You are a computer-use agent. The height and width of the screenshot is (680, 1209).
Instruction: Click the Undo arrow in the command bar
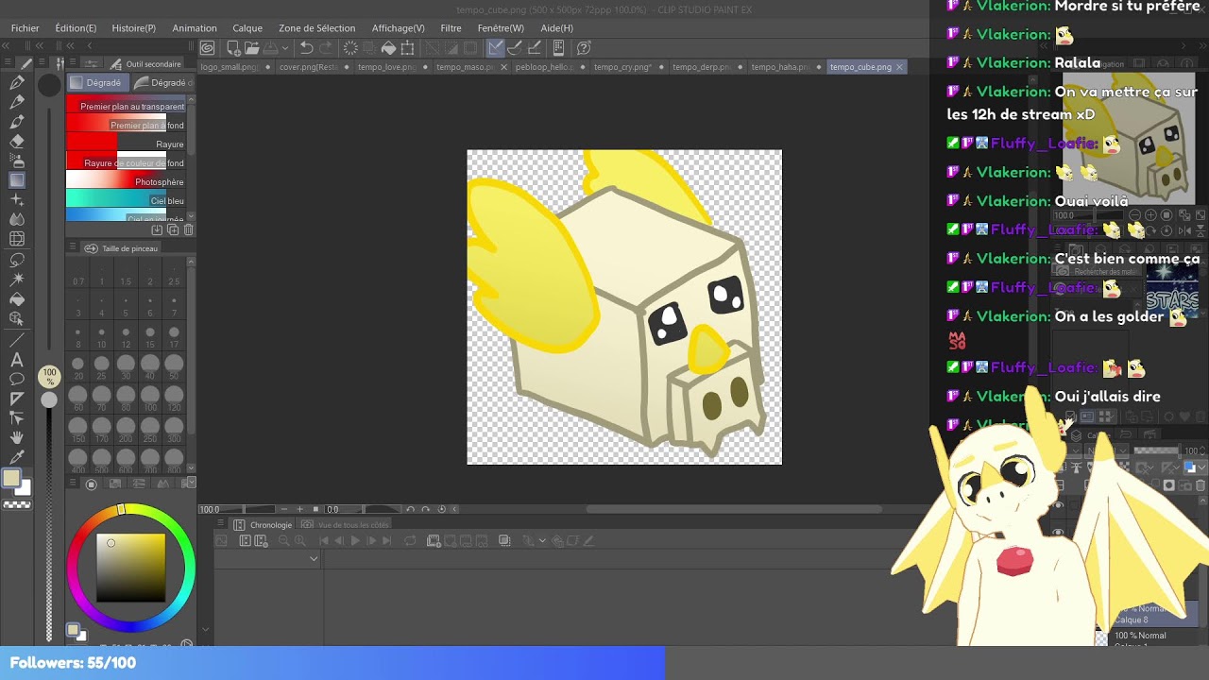pos(307,48)
